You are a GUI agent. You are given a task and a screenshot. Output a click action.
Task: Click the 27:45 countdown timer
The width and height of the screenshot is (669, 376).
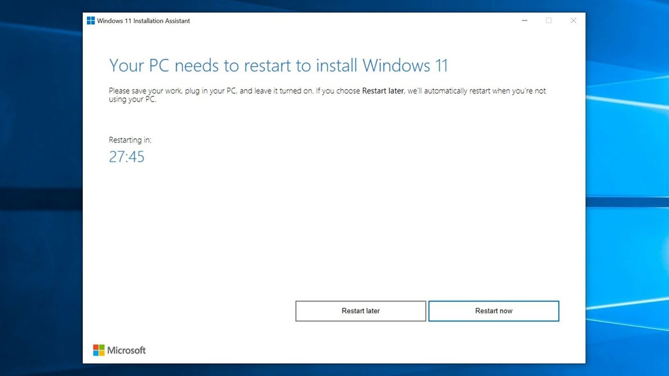(x=127, y=157)
